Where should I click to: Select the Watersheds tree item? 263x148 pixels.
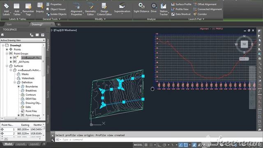(28, 78)
